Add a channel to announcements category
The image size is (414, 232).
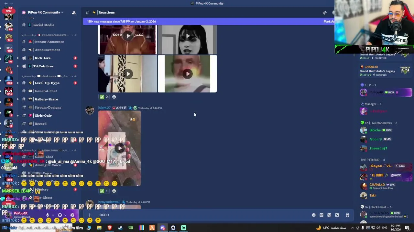75,35
